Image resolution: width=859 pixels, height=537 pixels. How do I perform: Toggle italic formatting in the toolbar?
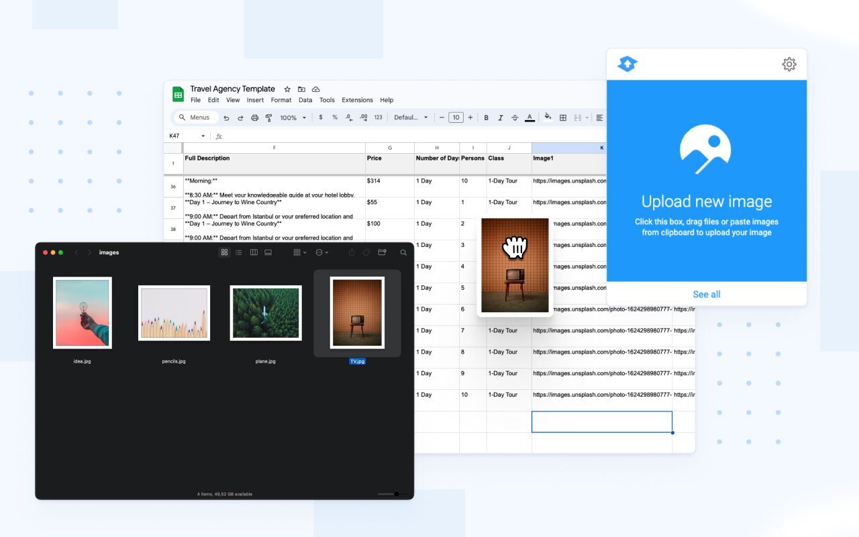tap(500, 117)
